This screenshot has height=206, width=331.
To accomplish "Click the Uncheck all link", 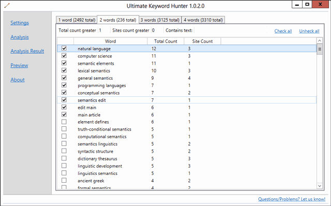I will [309, 31].
